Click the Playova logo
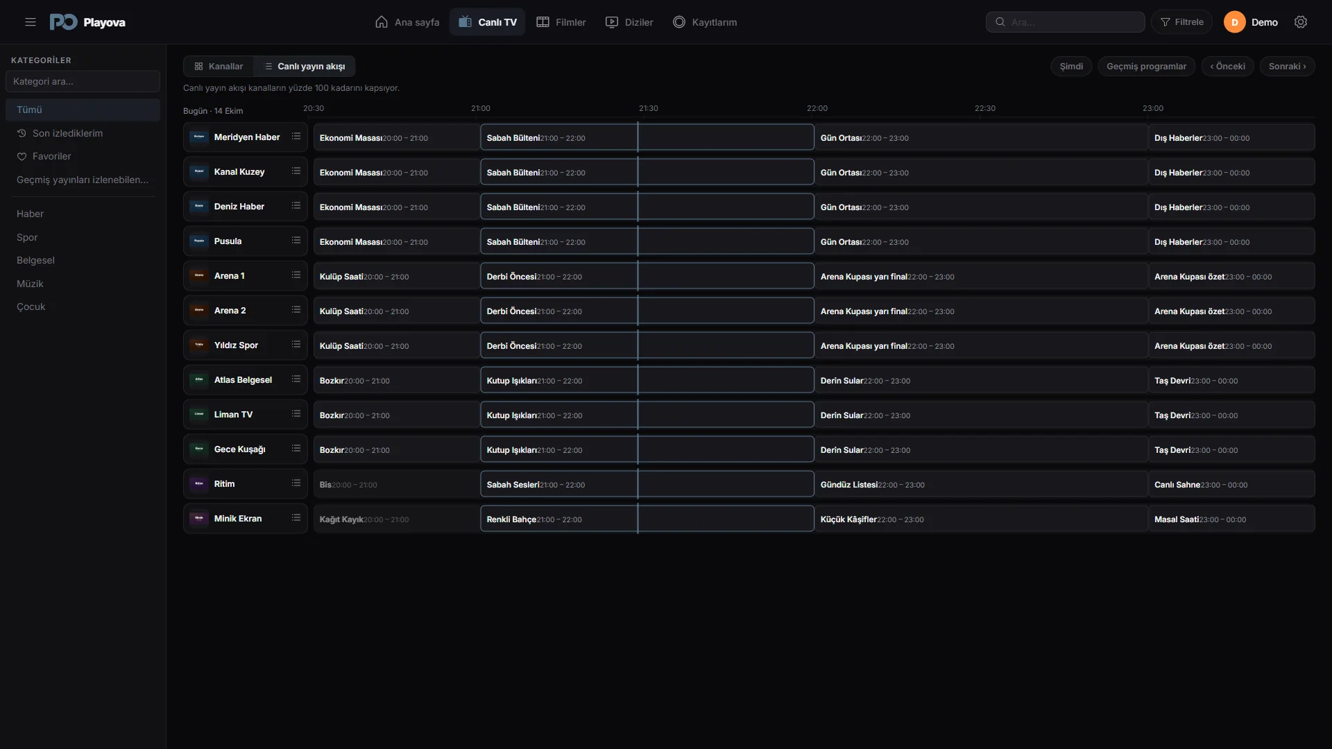The image size is (1332, 749). coord(87,22)
